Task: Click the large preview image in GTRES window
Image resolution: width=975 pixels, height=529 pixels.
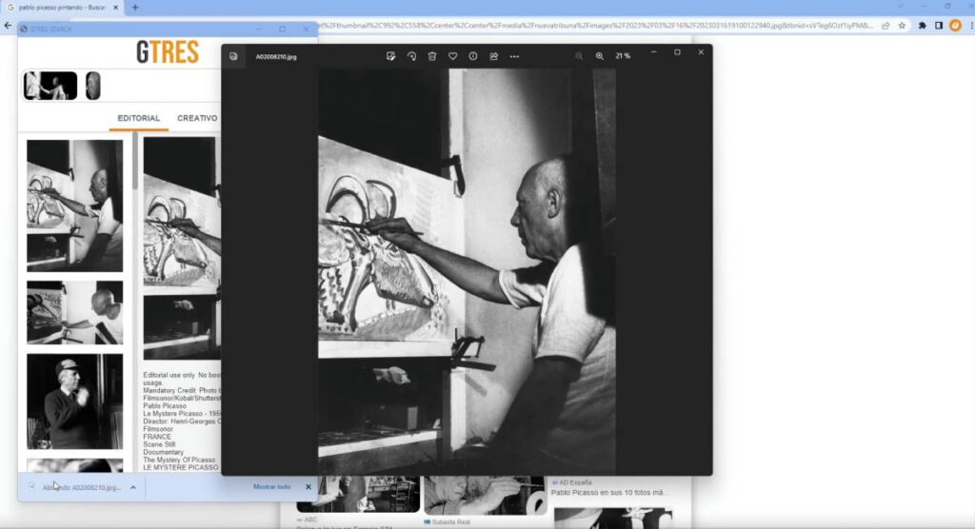Action: click(182, 248)
